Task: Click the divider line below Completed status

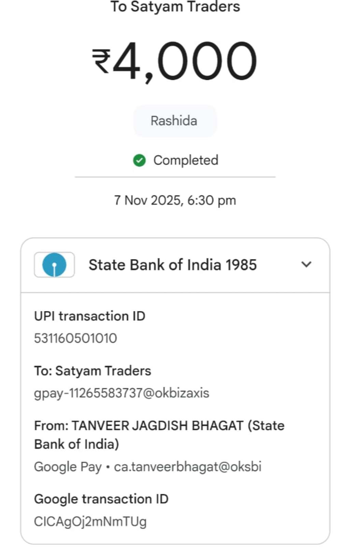Action: point(175,177)
